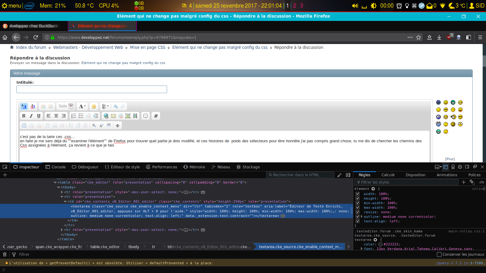Click into the Intitulé title input field
486x273 pixels.
[x=91, y=89]
